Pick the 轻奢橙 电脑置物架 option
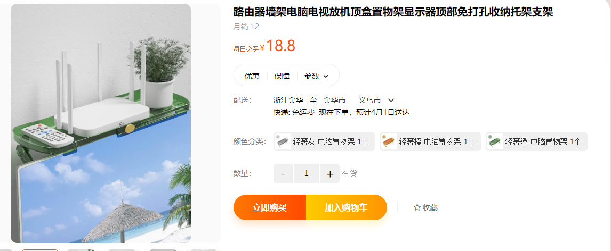 click(x=430, y=141)
